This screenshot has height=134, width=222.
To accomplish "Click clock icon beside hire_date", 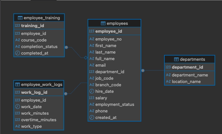I will pos(91,91).
